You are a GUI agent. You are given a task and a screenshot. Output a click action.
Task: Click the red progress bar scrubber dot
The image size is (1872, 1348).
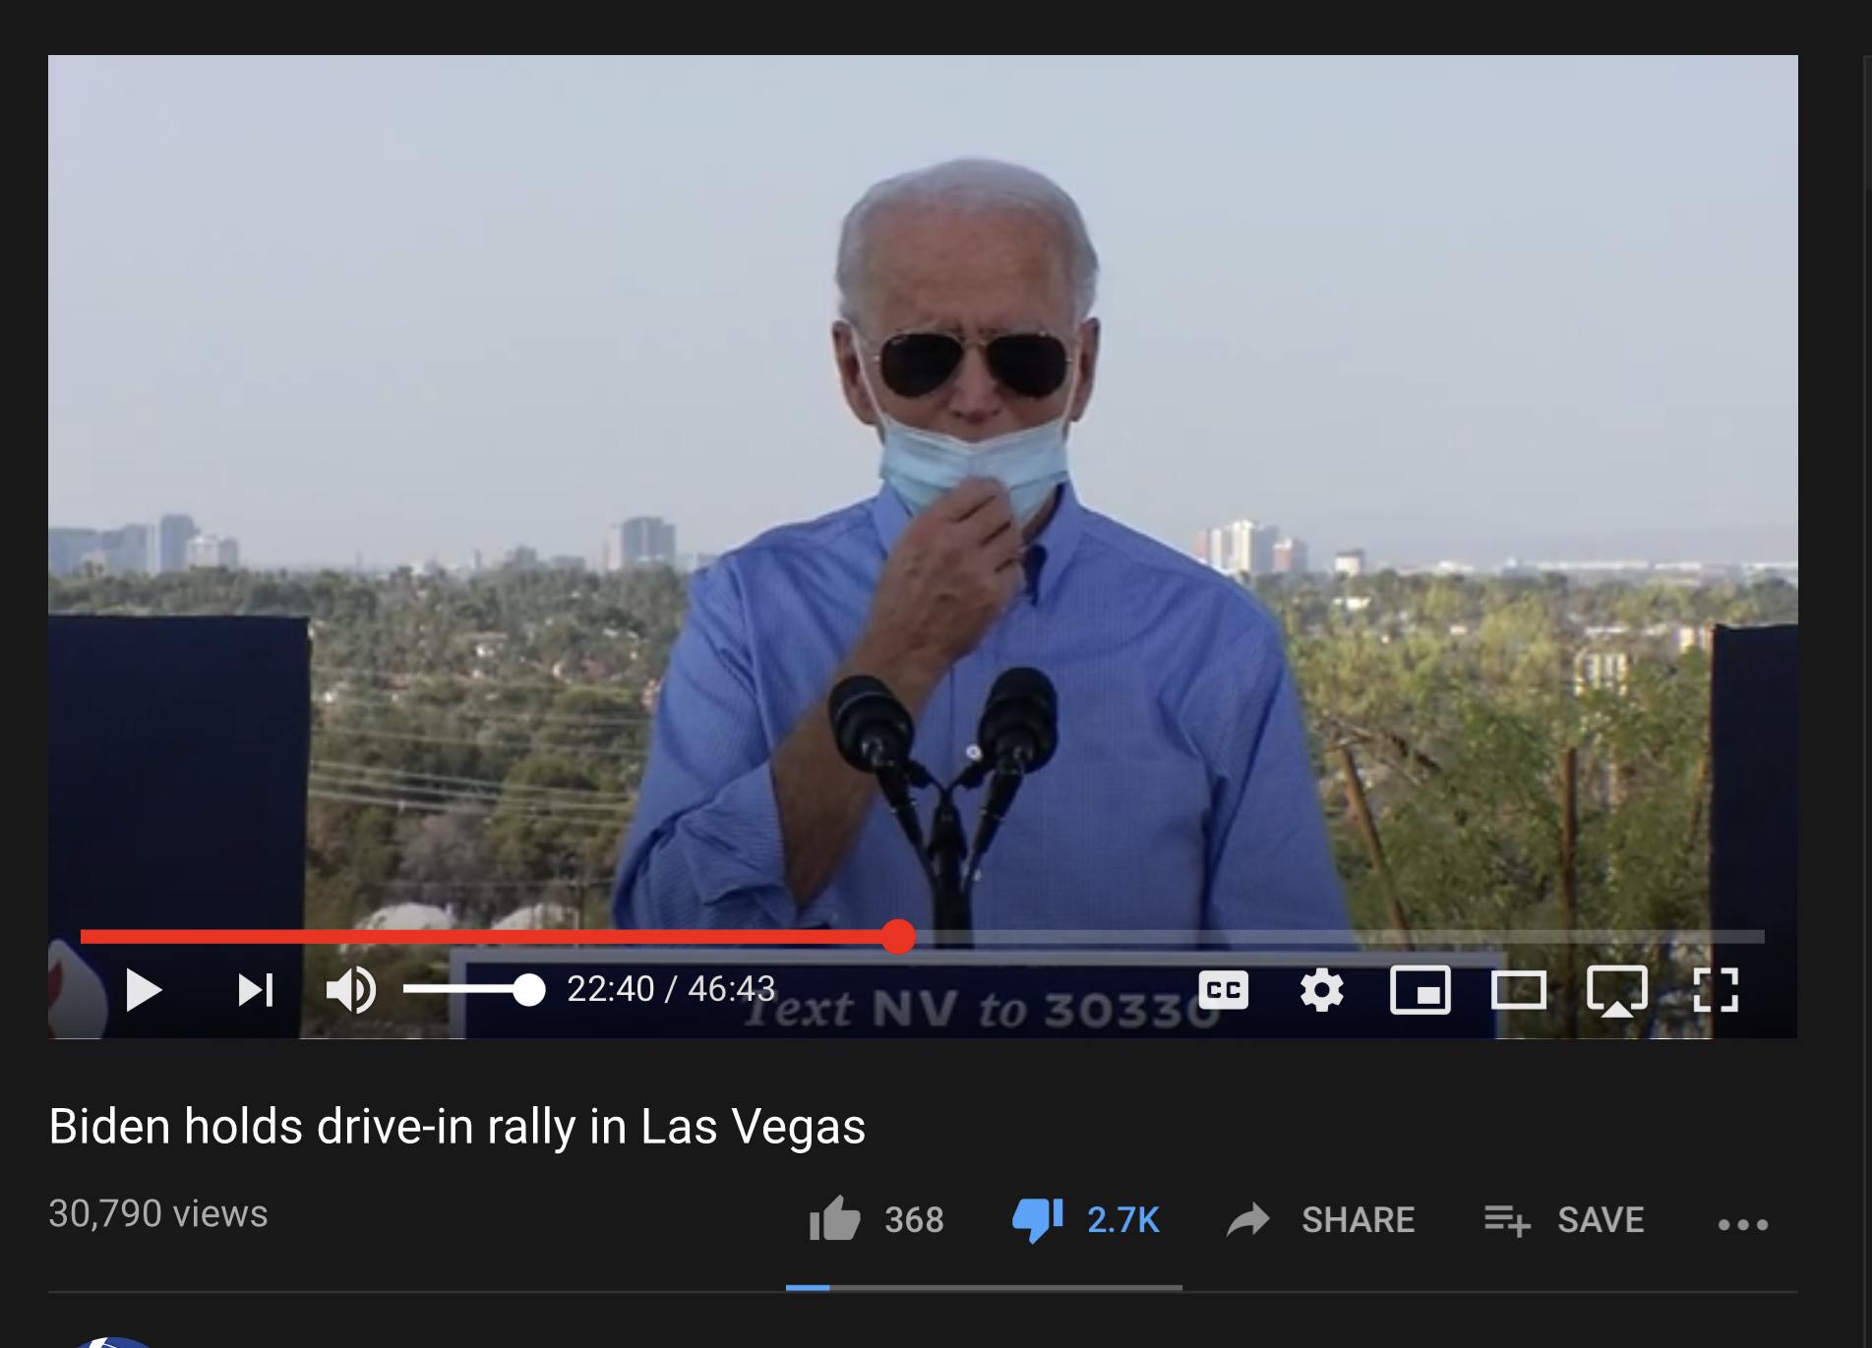pos(898,937)
